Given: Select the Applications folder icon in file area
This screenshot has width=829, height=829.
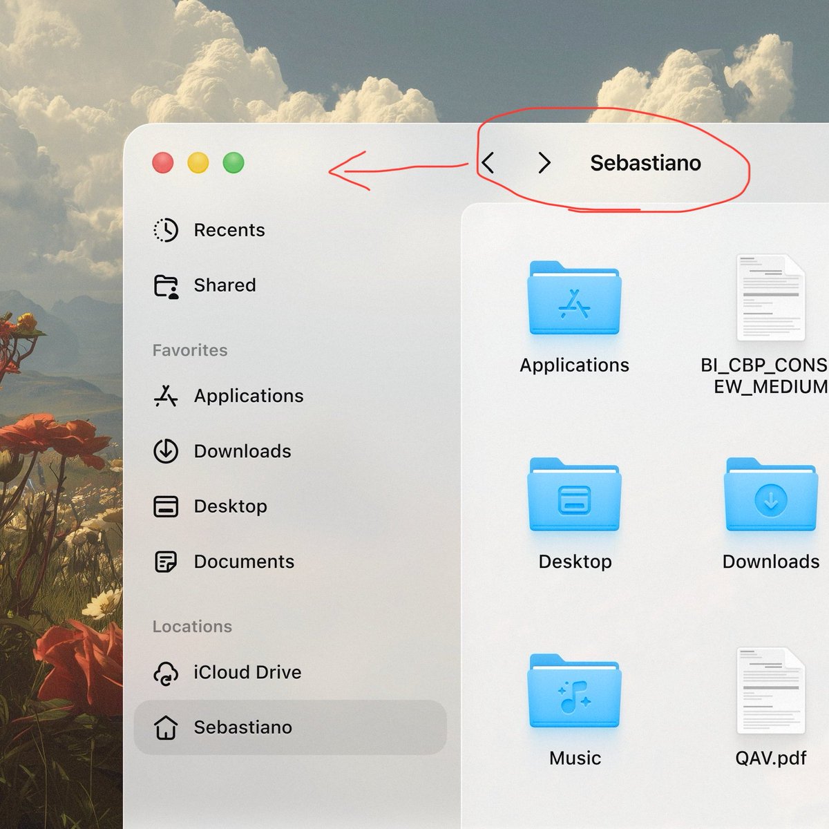Looking at the screenshot, I should tap(575, 298).
